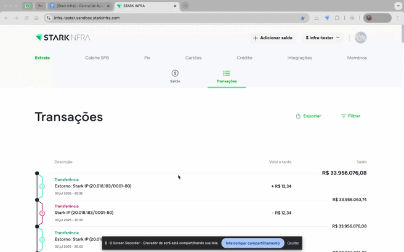The image size is (404, 252).
Task: Click the pink minus icon on Stark IP transfer
Action: [x=42, y=213]
